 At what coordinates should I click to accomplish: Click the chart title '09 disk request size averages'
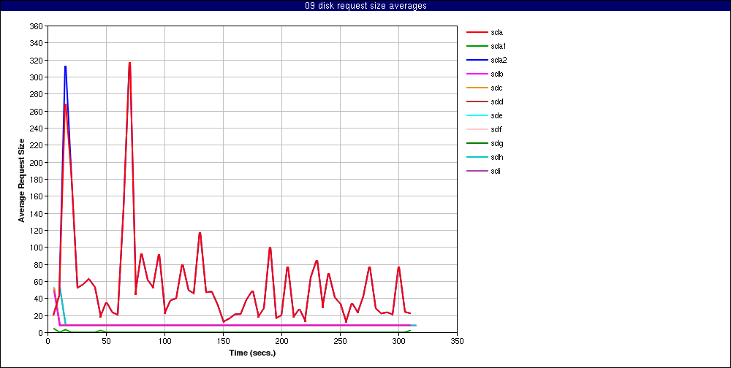365,6
